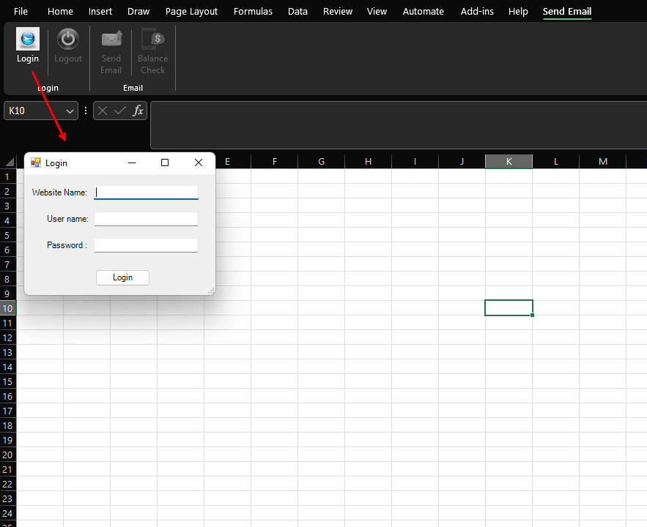Image resolution: width=647 pixels, height=527 pixels.
Task: Open the Page Layout tab
Action: point(191,11)
